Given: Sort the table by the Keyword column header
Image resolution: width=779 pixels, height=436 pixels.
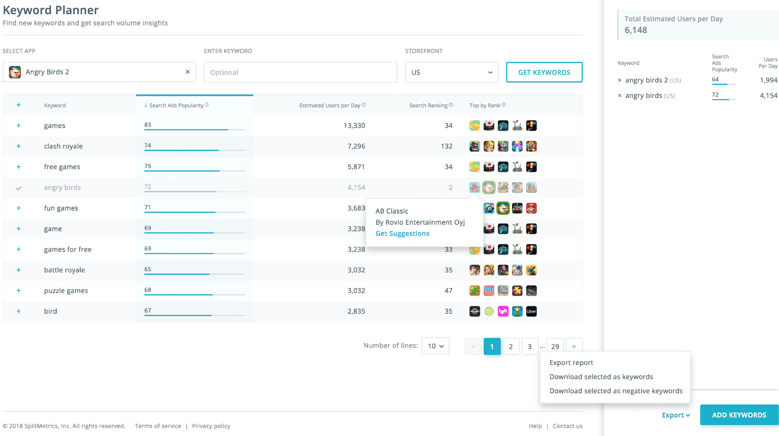Looking at the screenshot, I should [x=55, y=105].
